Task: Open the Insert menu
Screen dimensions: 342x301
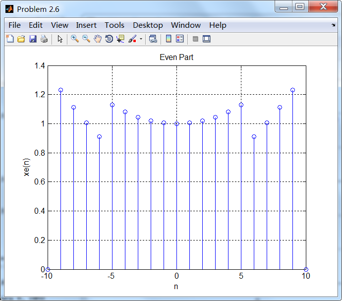Action: pos(86,25)
